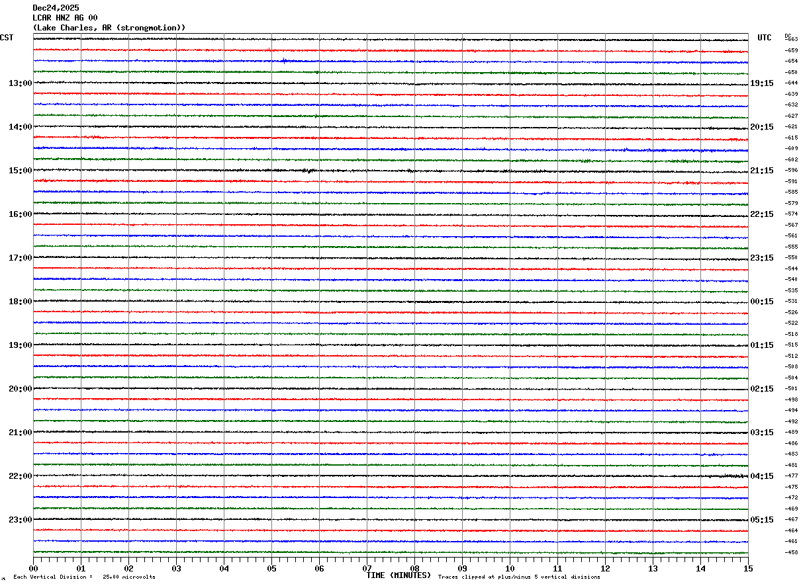Image resolution: width=801 pixels, height=586 pixels.
Task: Click the -663 DC offset value
Action: click(x=791, y=40)
